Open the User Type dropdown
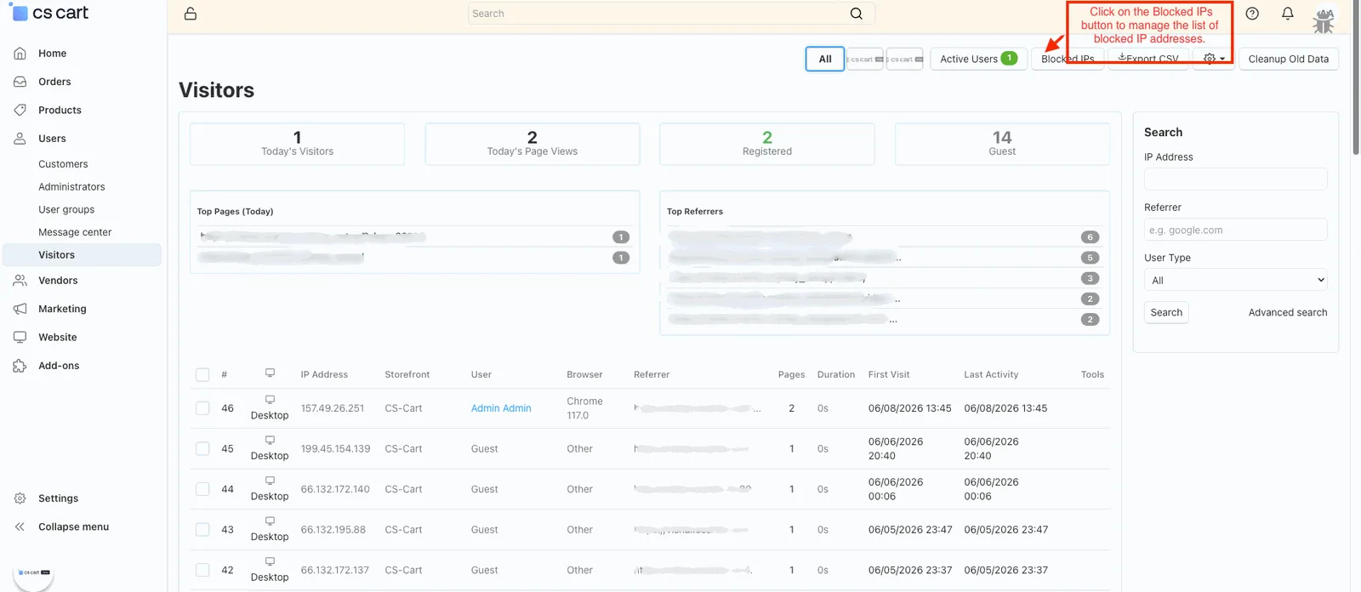Screen dimensions: 1361x592 (x=1235, y=280)
